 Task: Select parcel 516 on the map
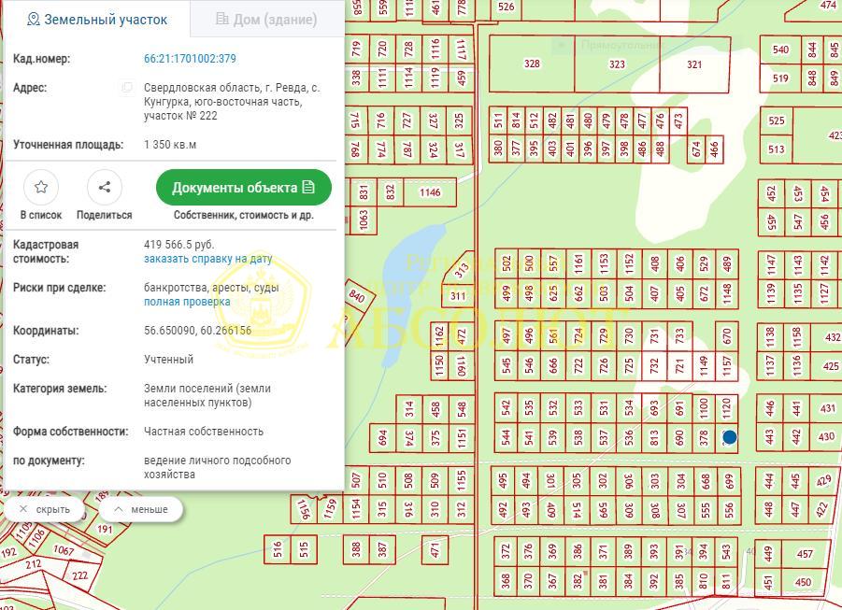(x=278, y=549)
